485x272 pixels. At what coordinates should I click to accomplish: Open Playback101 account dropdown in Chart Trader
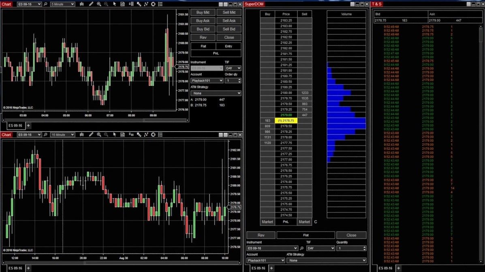click(207, 81)
